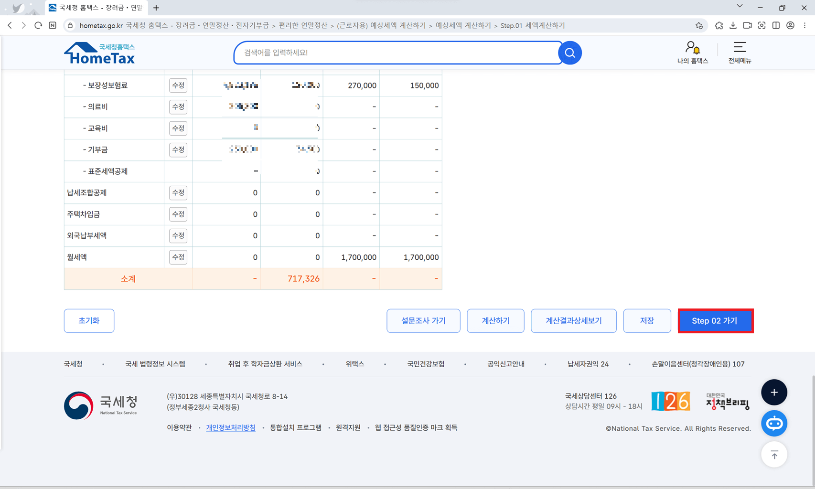Open the chatbot robot icon
The width and height of the screenshot is (815, 489).
tap(774, 424)
